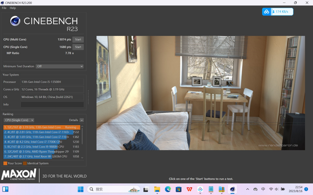Select the Ryzen Threadripper ranking entry
The width and height of the screenshot is (313, 195).
click(42, 151)
